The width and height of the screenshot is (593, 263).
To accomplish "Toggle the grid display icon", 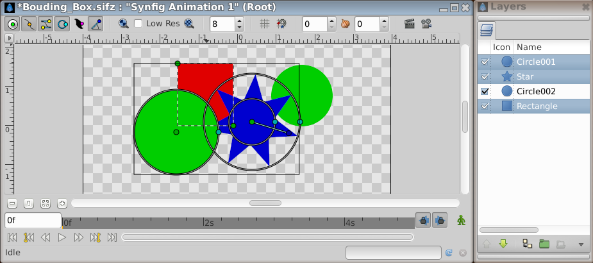I will (265, 24).
